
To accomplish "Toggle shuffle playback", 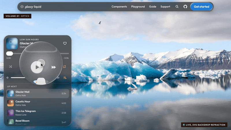I will pos(10,67).
